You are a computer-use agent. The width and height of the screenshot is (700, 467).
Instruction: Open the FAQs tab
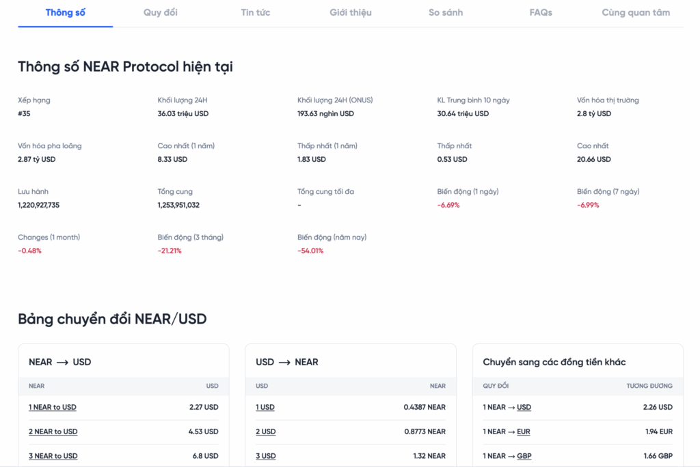pos(541,12)
